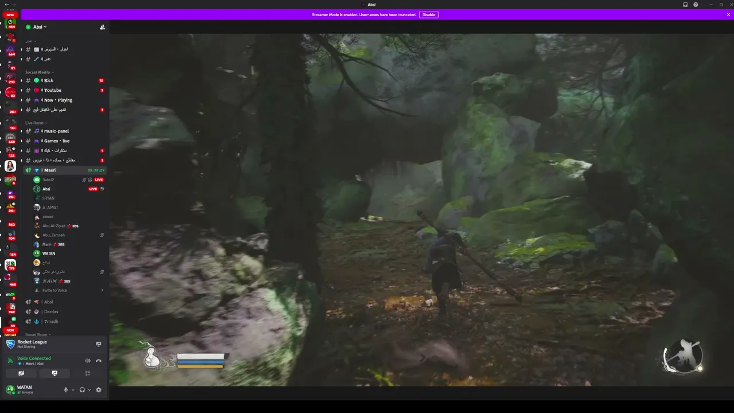Image resolution: width=734 pixels, height=413 pixels.
Task: Select user Abu_Tamzeh in the voice list
Action: (69, 235)
